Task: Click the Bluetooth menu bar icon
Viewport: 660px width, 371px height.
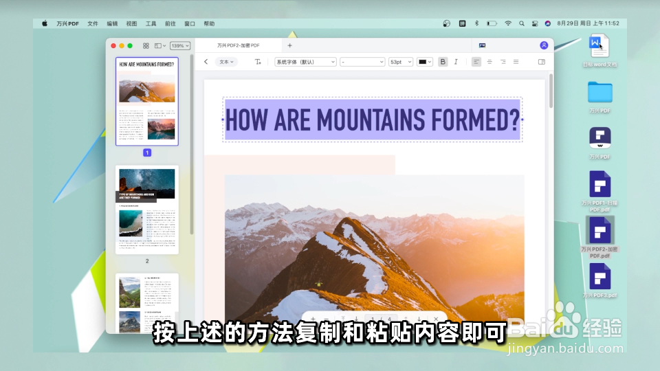Action: pos(477,23)
